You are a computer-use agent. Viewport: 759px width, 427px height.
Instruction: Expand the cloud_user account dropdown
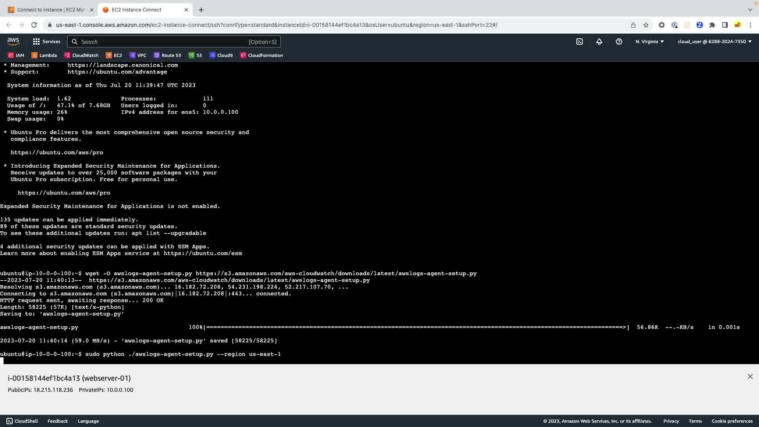point(714,42)
